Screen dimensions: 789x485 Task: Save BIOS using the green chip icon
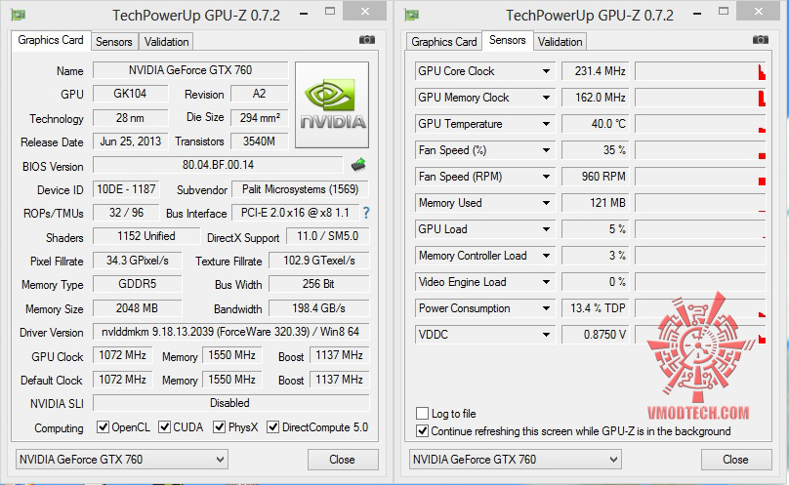point(358,165)
